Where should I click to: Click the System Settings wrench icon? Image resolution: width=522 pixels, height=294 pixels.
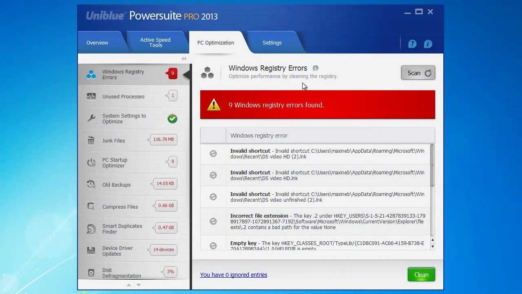point(91,118)
